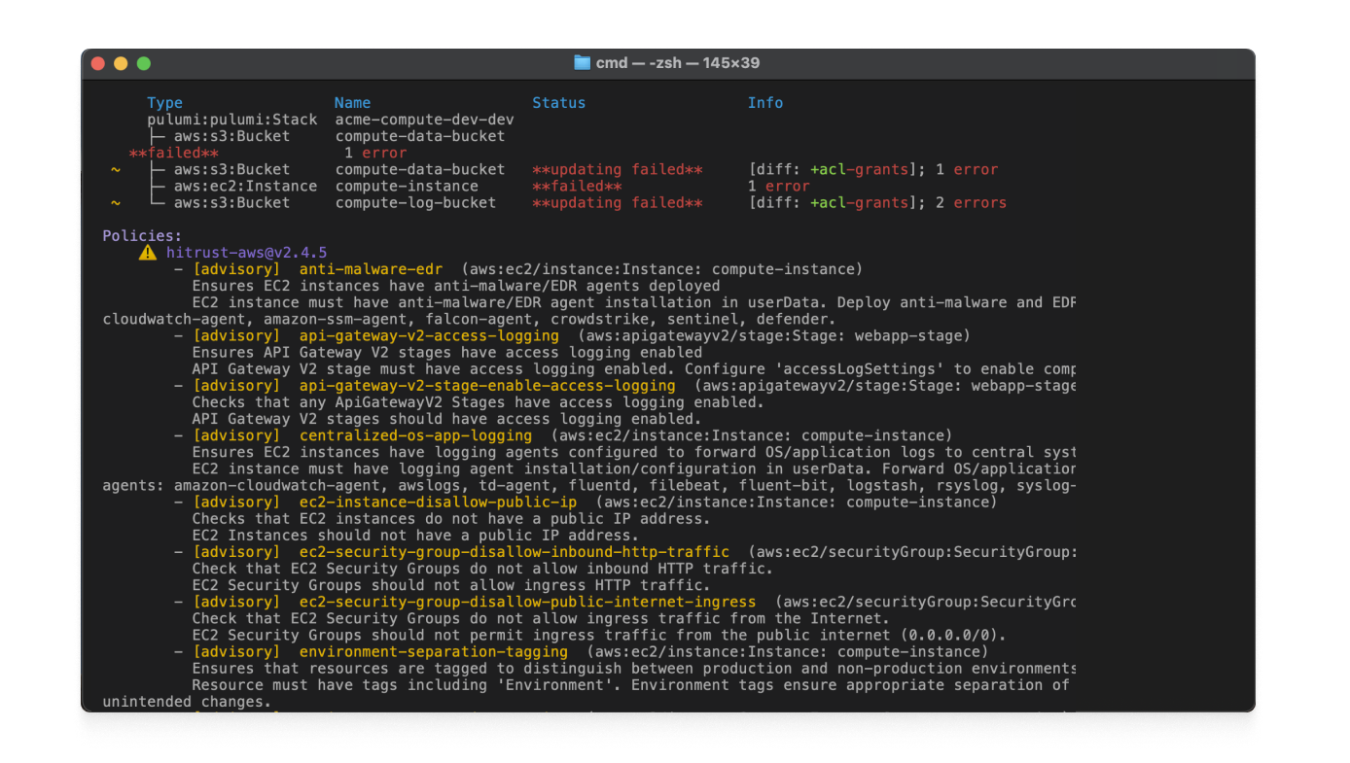The image size is (1350, 763).
Task: Minimize the terminal with the yellow button
Action: tap(121, 63)
